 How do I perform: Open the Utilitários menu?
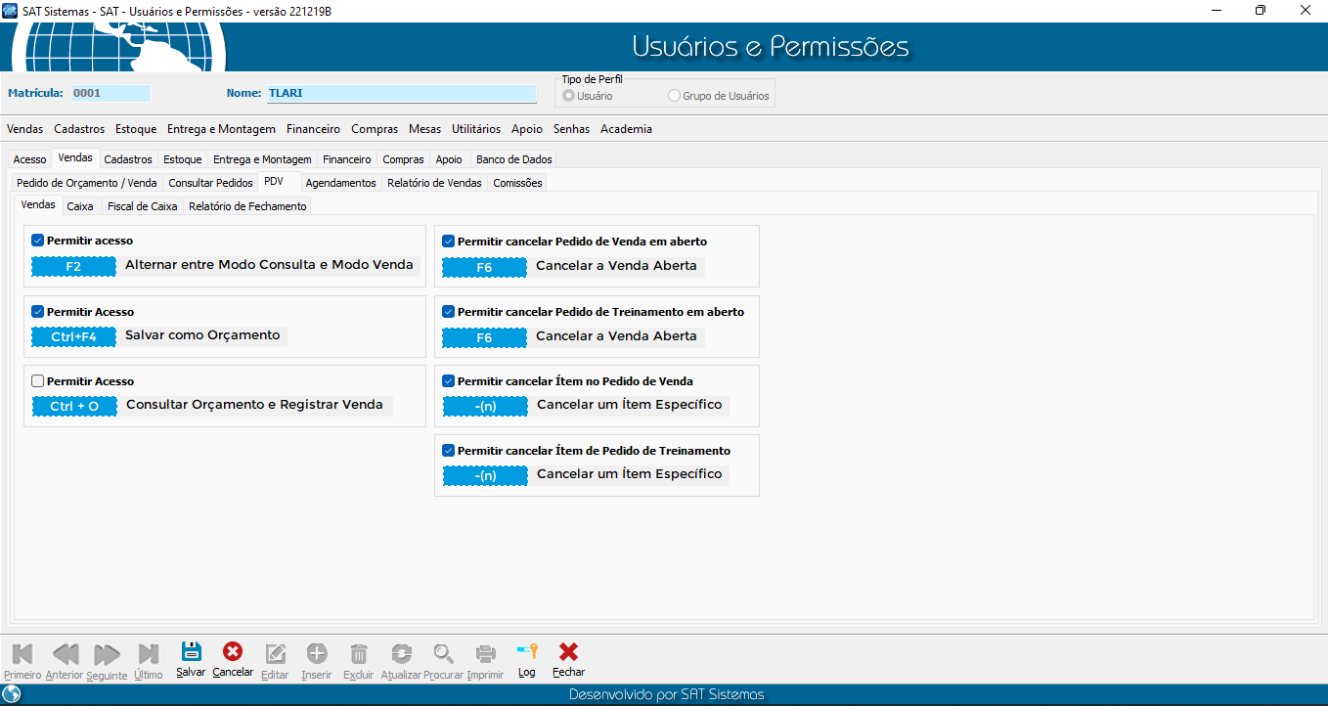tap(475, 129)
